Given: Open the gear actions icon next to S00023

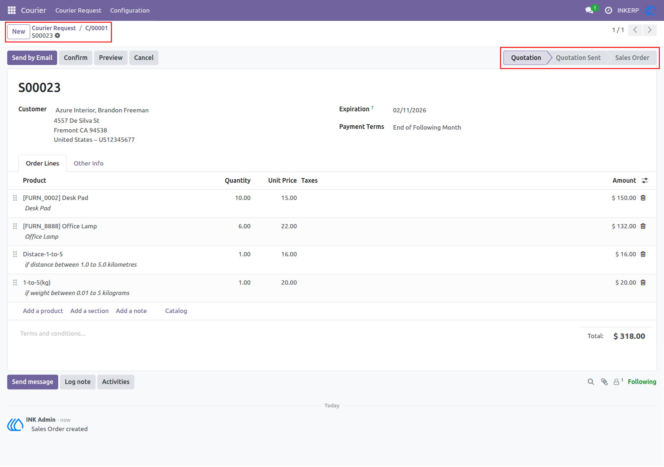Looking at the screenshot, I should click(57, 36).
